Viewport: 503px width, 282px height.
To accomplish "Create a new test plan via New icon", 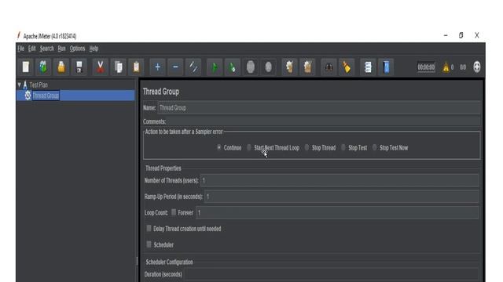I will 25,67.
